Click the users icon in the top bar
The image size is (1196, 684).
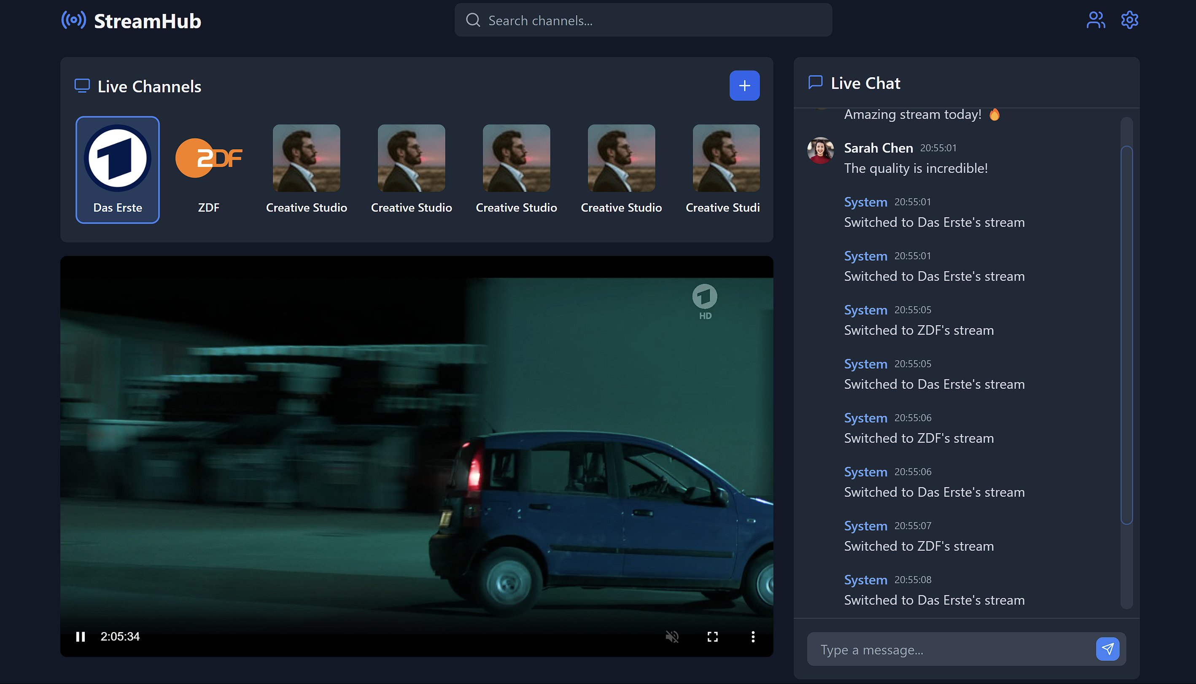click(1096, 20)
